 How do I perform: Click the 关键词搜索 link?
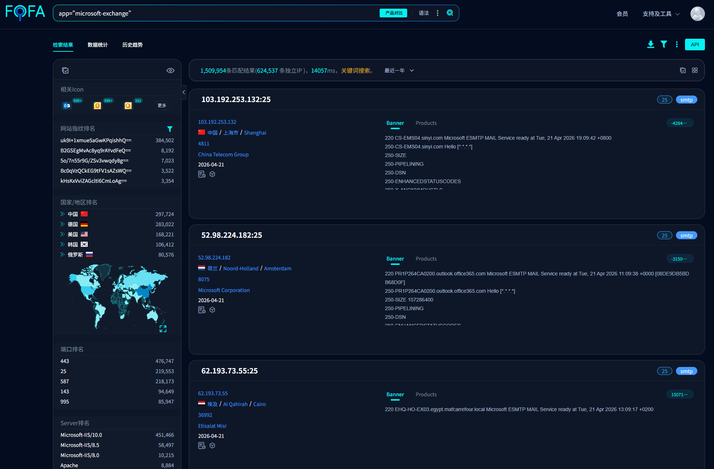pyautogui.click(x=356, y=71)
